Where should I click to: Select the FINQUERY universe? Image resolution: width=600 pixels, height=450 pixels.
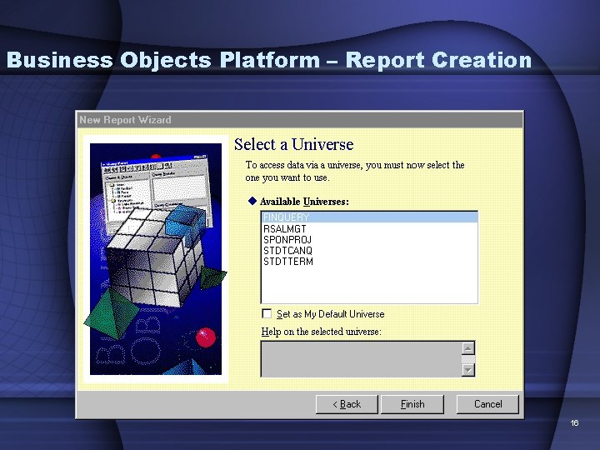[x=369, y=217]
